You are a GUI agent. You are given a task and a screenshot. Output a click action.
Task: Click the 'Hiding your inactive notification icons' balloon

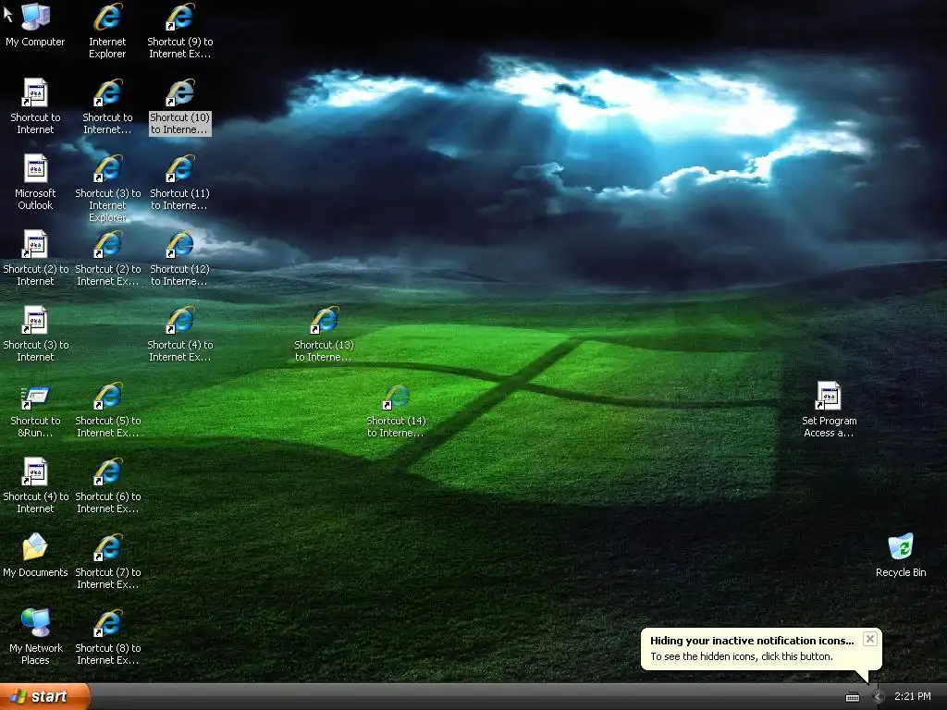click(761, 648)
